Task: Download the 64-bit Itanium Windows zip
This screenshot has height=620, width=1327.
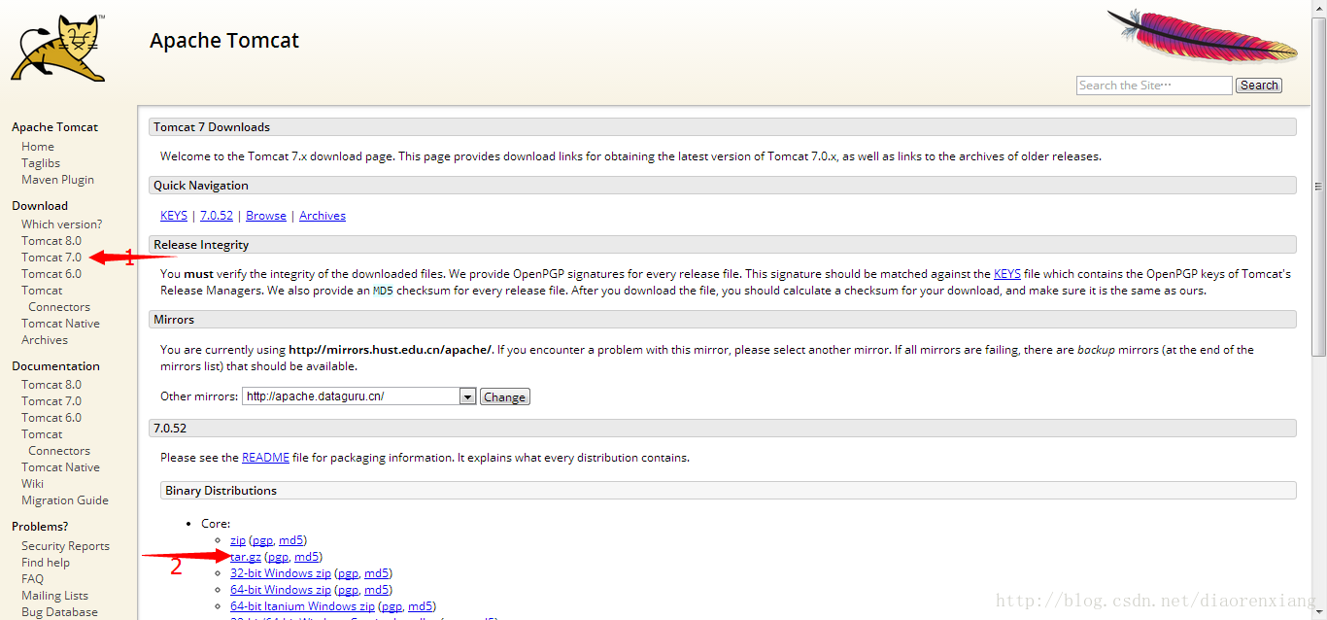Action: click(x=302, y=606)
